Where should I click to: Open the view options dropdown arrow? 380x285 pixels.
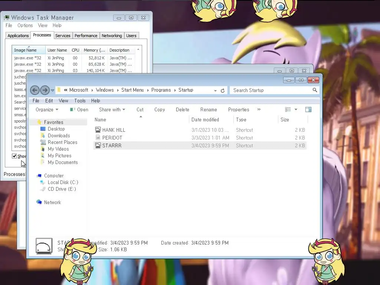(296, 109)
